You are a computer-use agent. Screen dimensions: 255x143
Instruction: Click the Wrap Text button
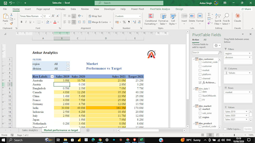[x=95, y=16]
